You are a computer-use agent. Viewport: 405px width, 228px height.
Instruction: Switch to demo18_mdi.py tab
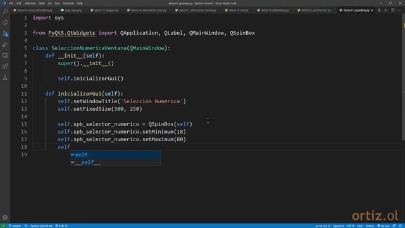237,10
